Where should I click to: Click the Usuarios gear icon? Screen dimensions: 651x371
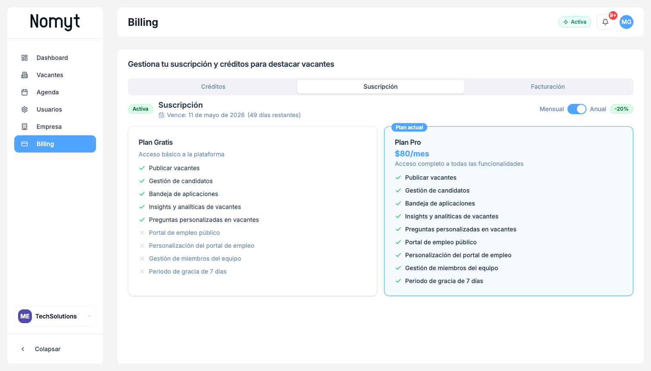pyautogui.click(x=25, y=109)
